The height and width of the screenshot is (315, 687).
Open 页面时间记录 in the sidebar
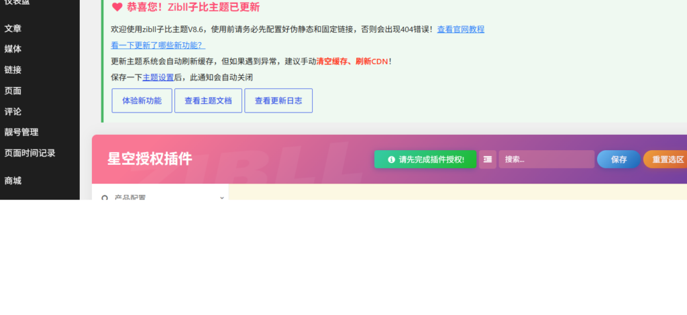[30, 153]
